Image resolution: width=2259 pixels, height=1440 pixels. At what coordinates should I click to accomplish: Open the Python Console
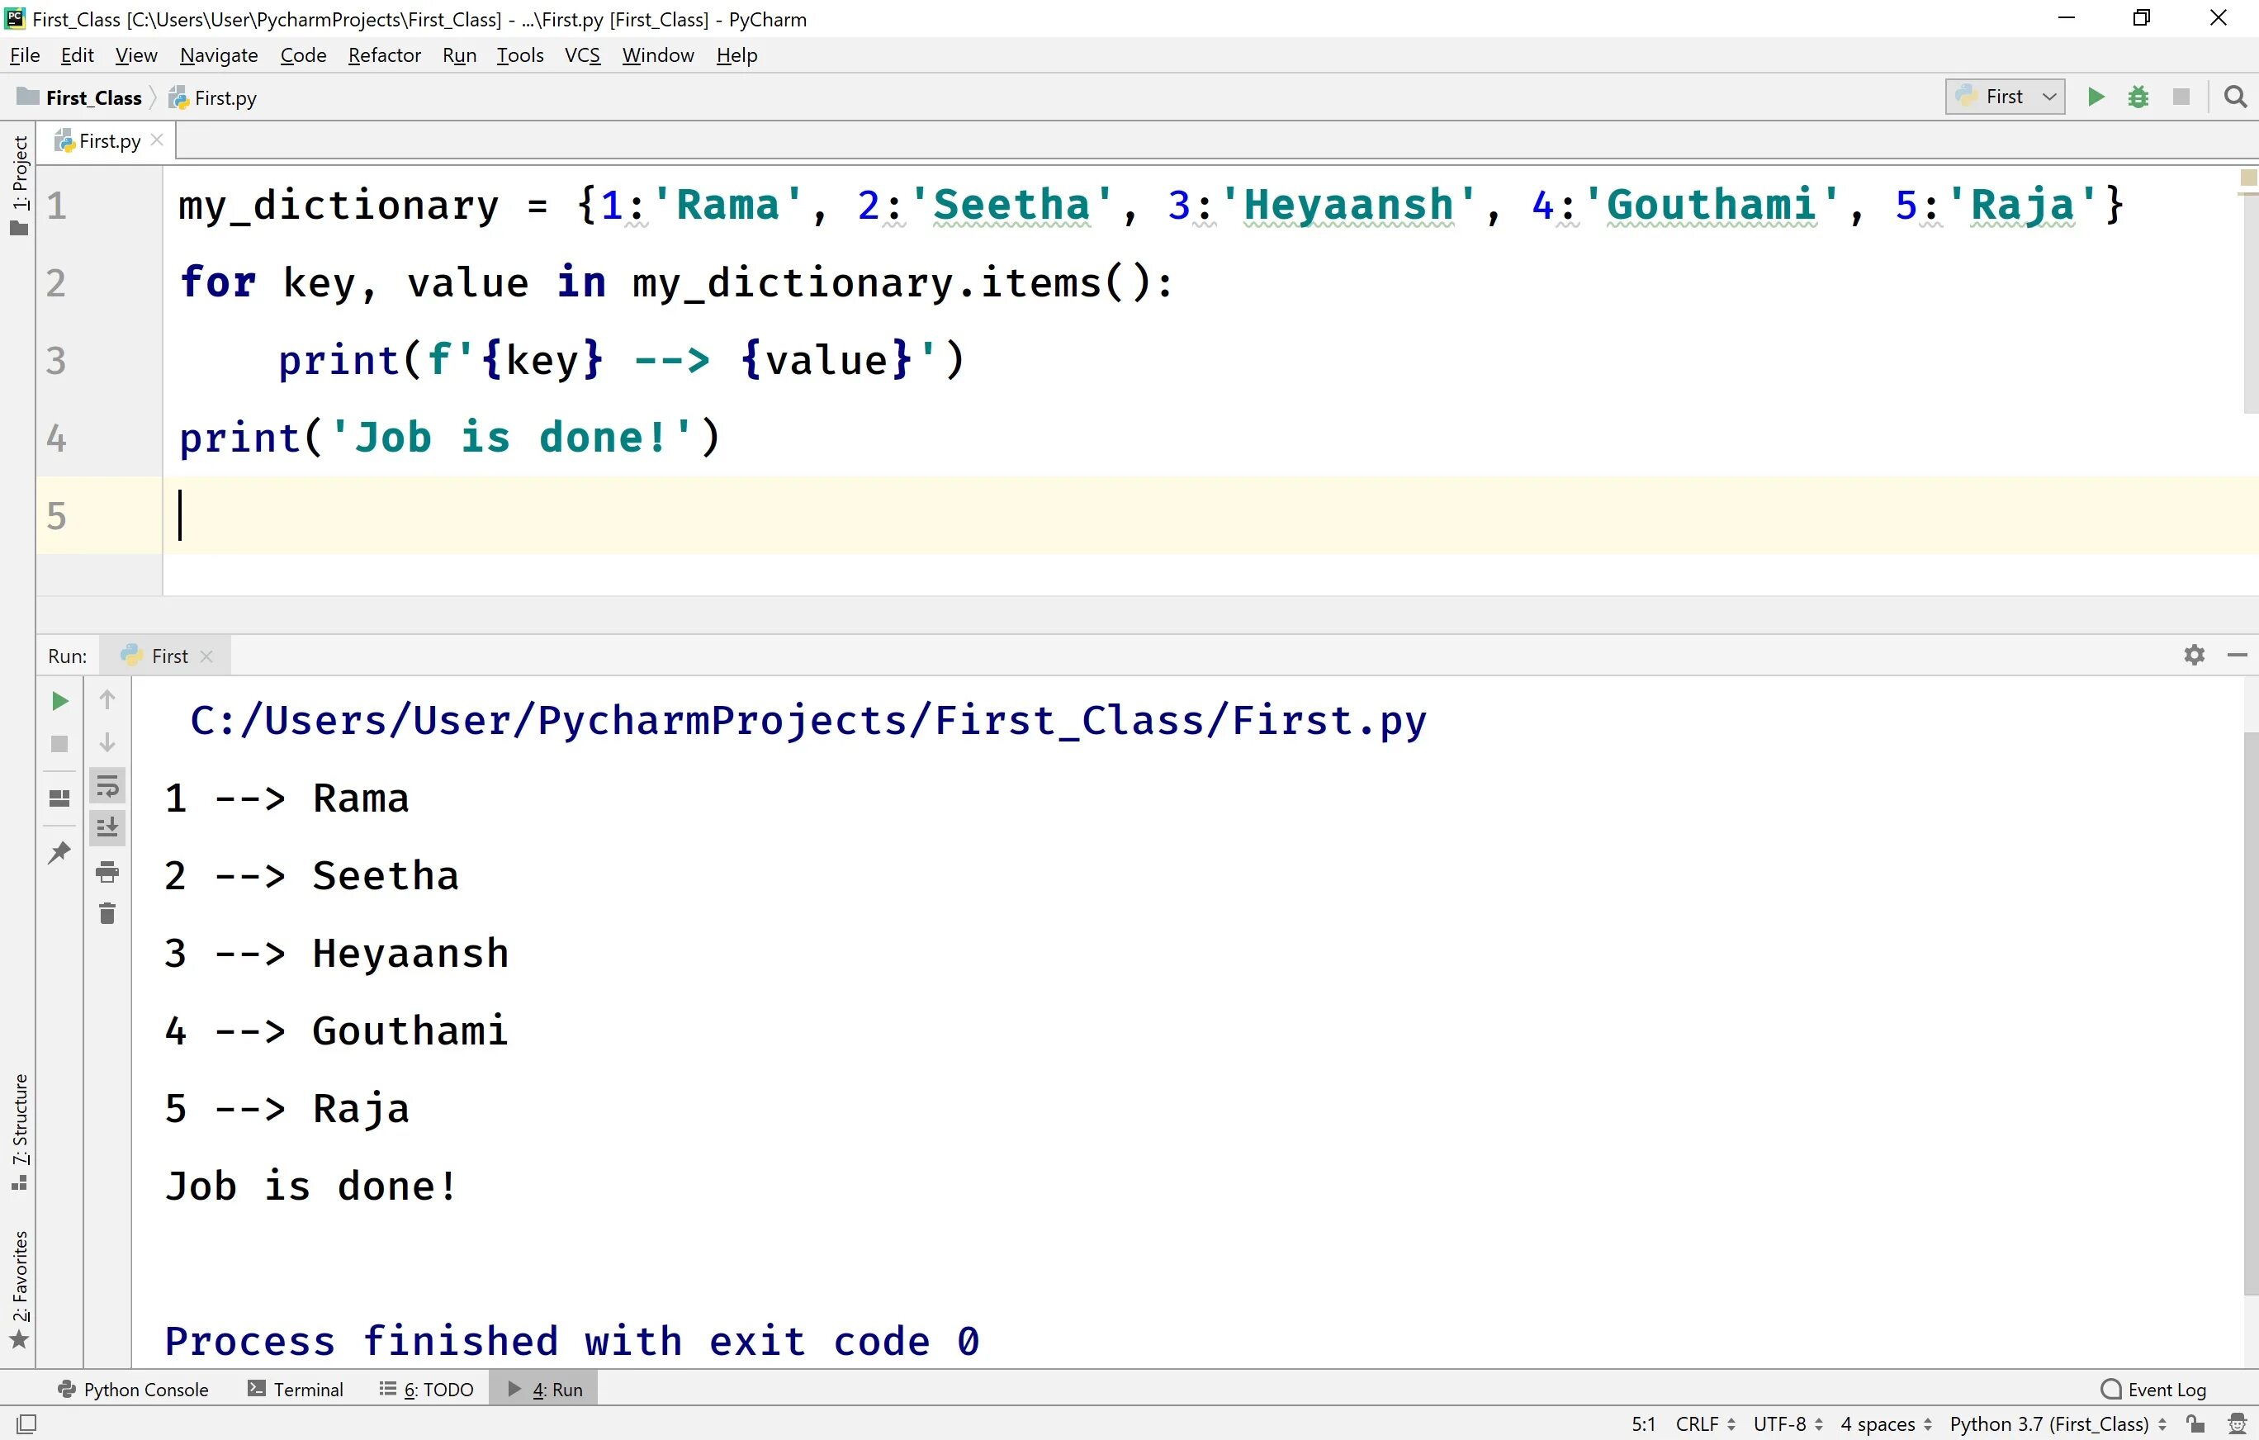pos(133,1390)
